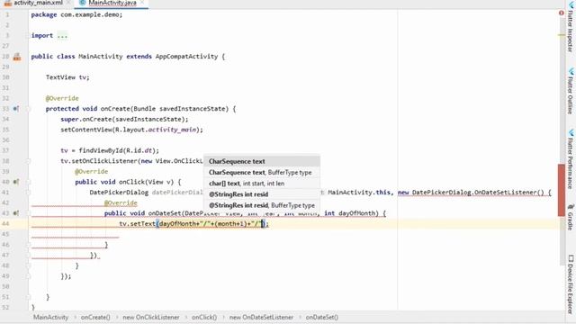Click 'tv = findViewById(R.id.dt);' line
The width and height of the screenshot is (576, 324).
pos(110,150)
